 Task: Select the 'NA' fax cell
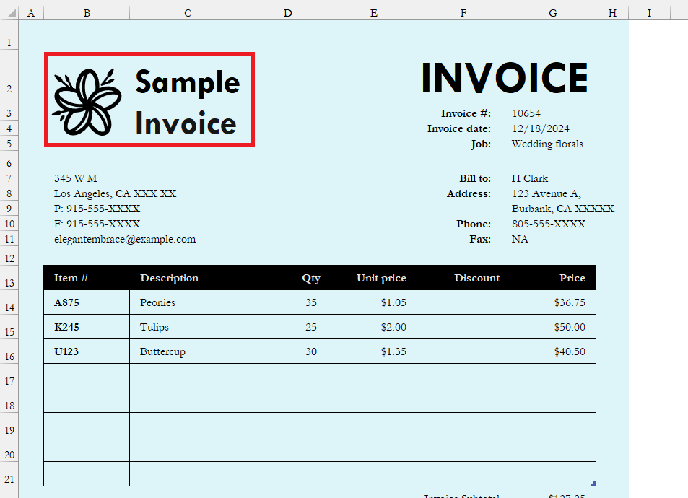pyautogui.click(x=520, y=239)
